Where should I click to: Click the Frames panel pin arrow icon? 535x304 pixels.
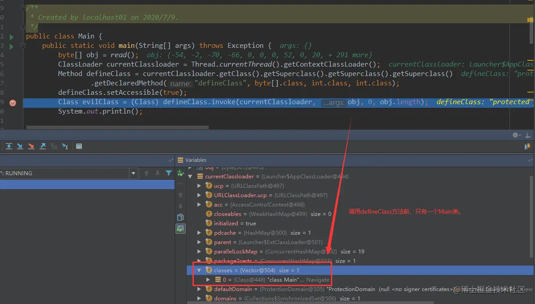pos(170,160)
